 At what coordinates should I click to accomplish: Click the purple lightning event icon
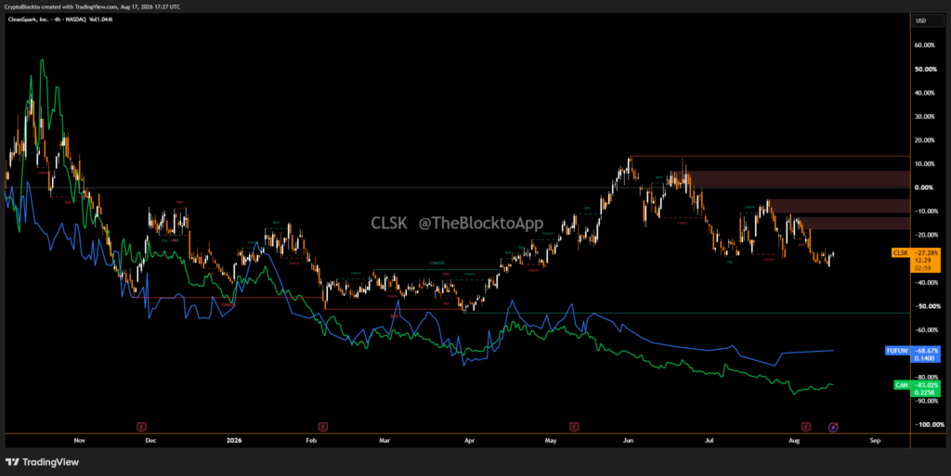tap(833, 428)
